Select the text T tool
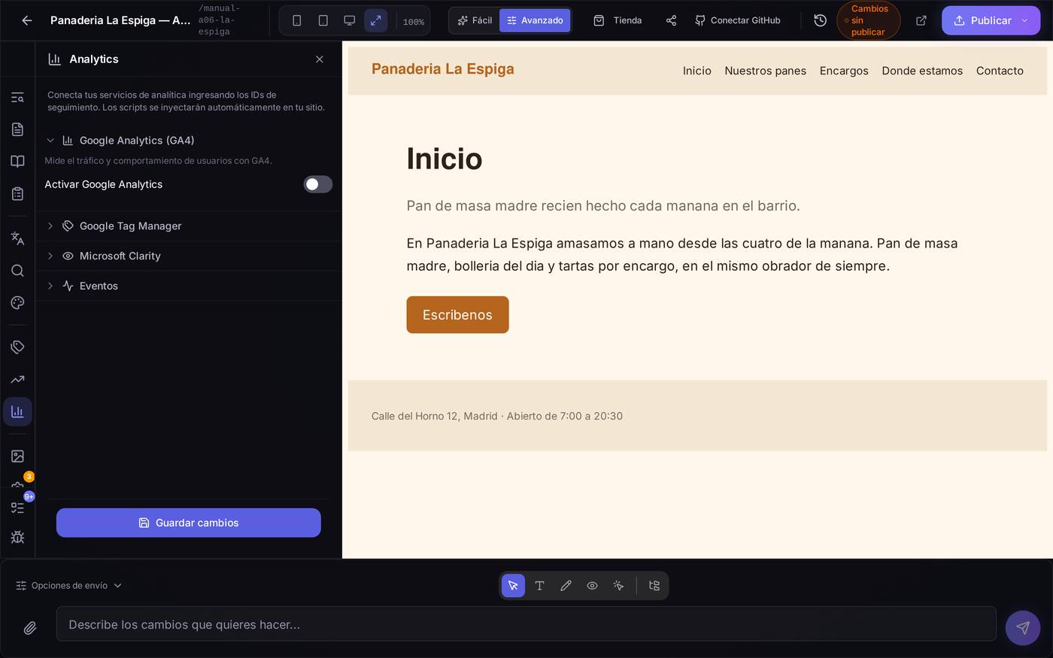Screen dimensions: 1053x658 click(539, 585)
